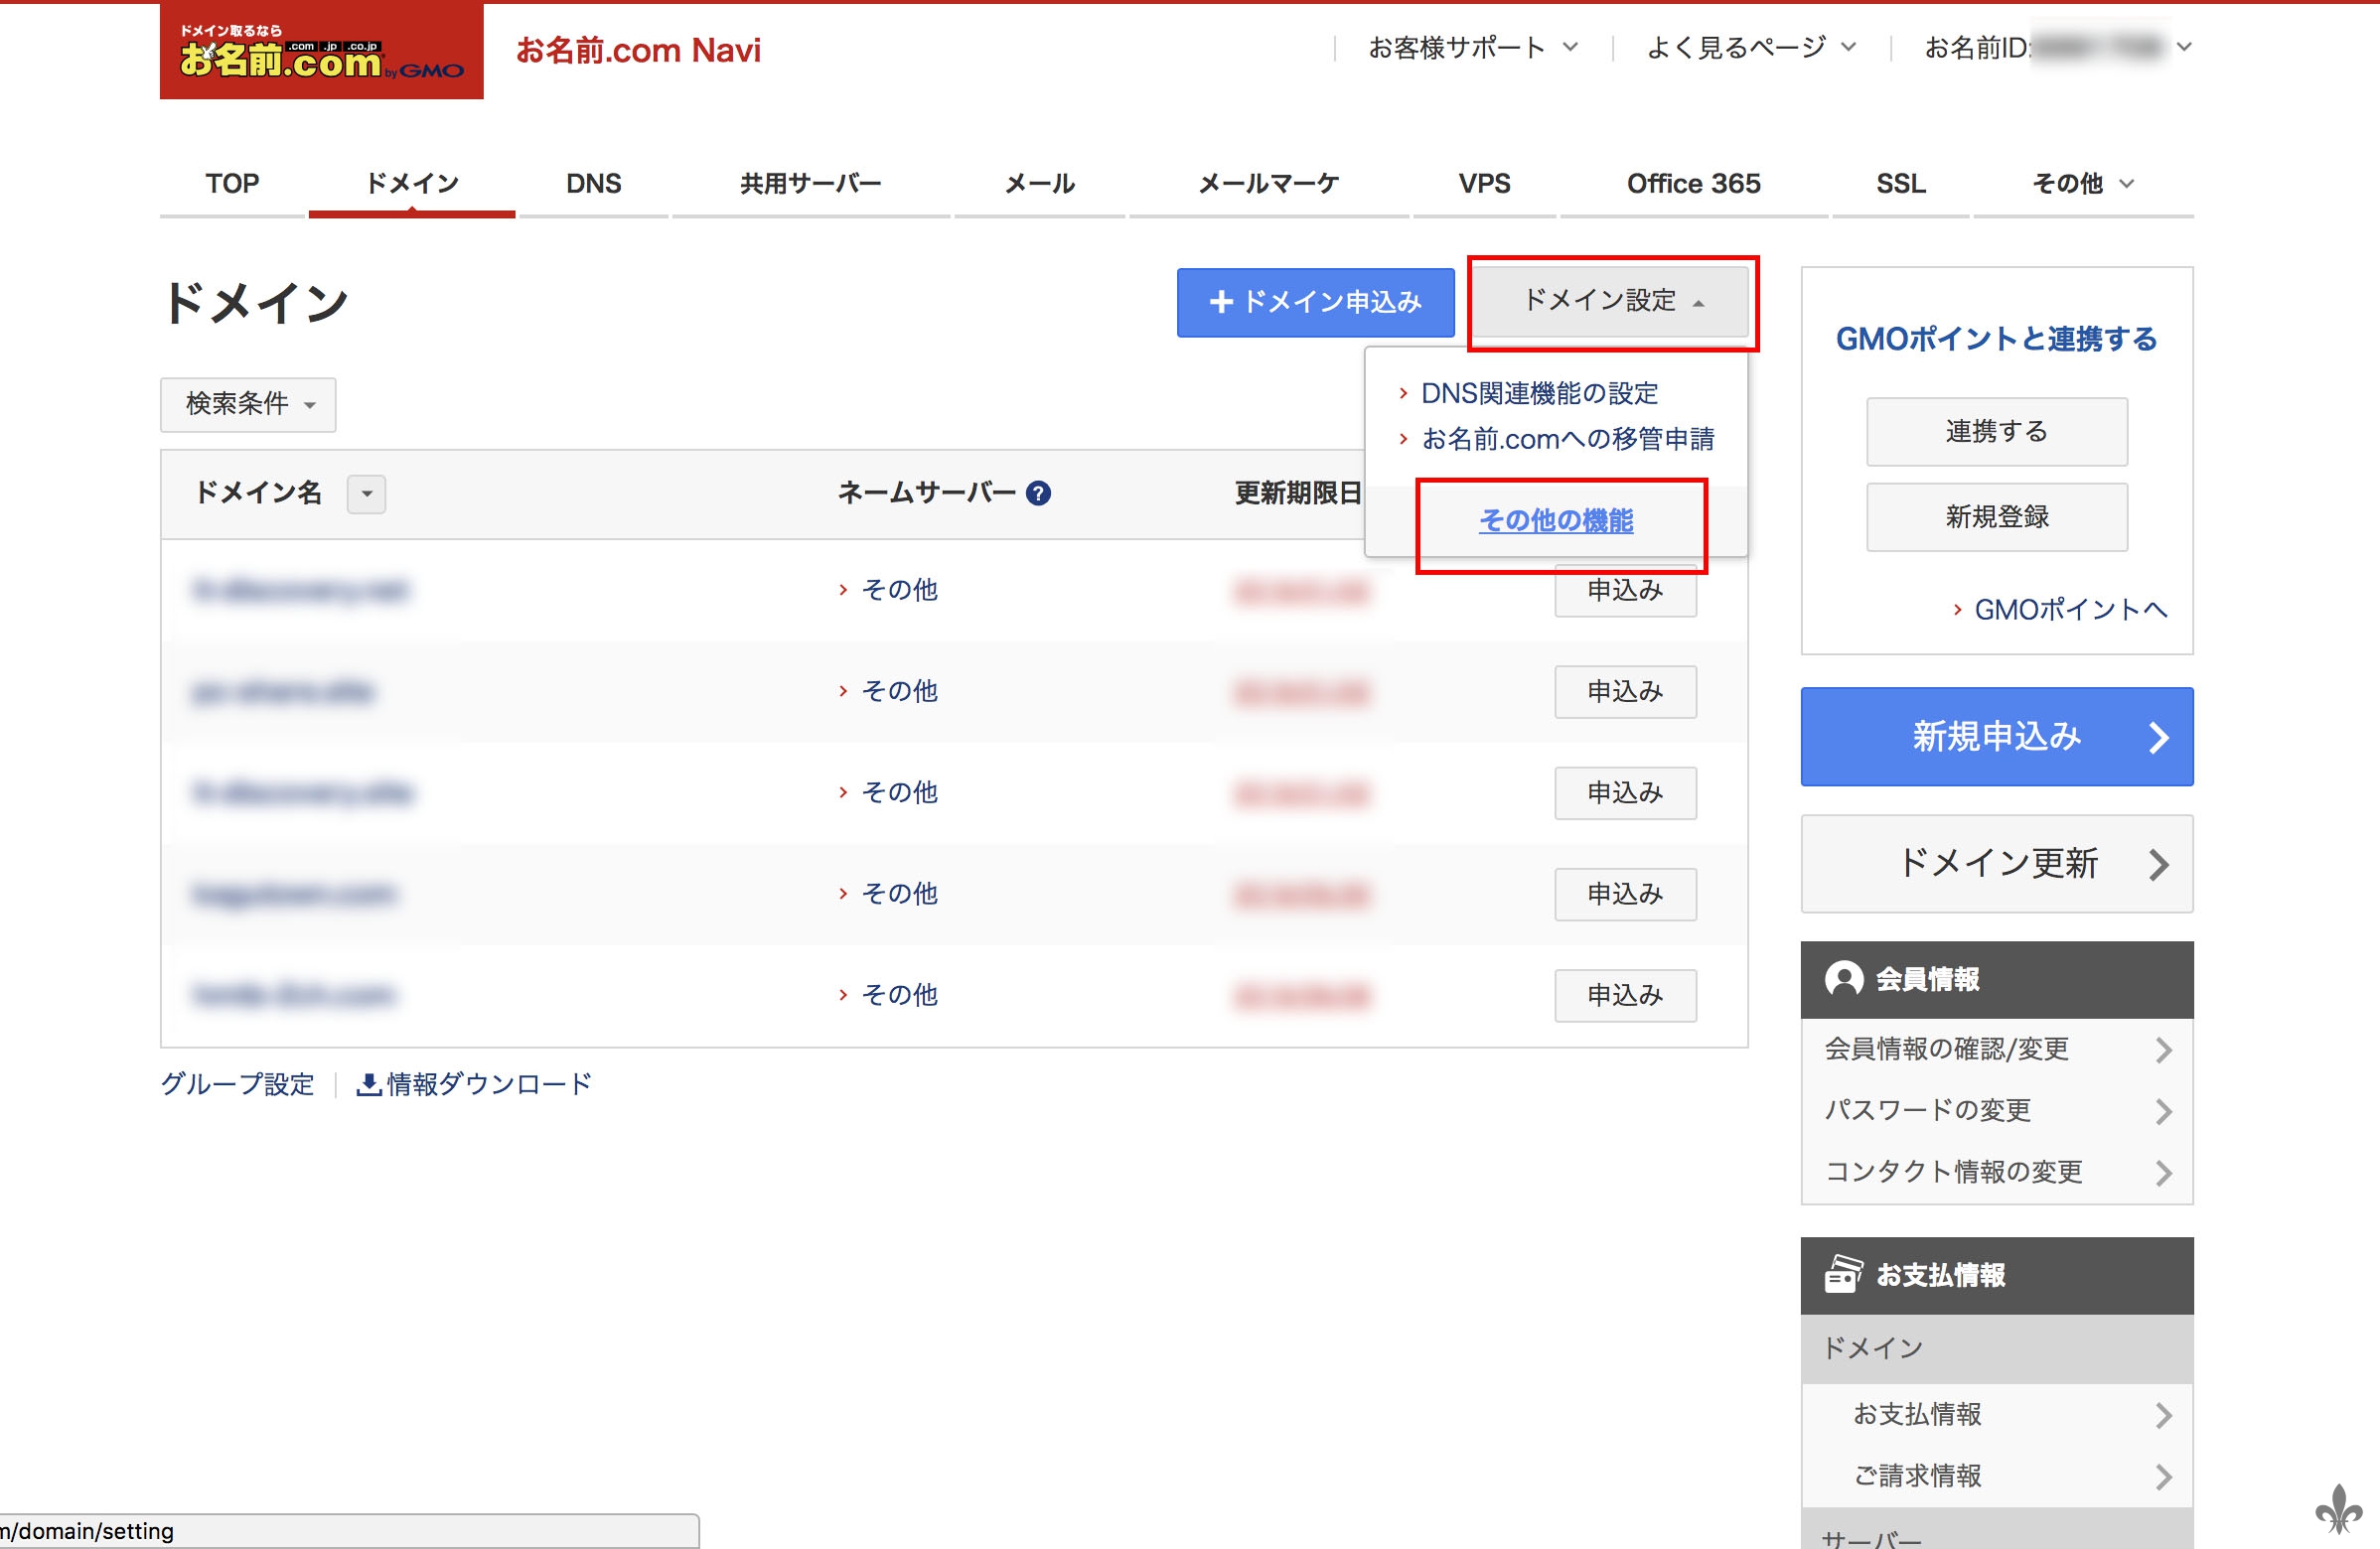Click the arrow on 新規申込み button
Viewport: 2380px width, 1549px height.
(2158, 738)
